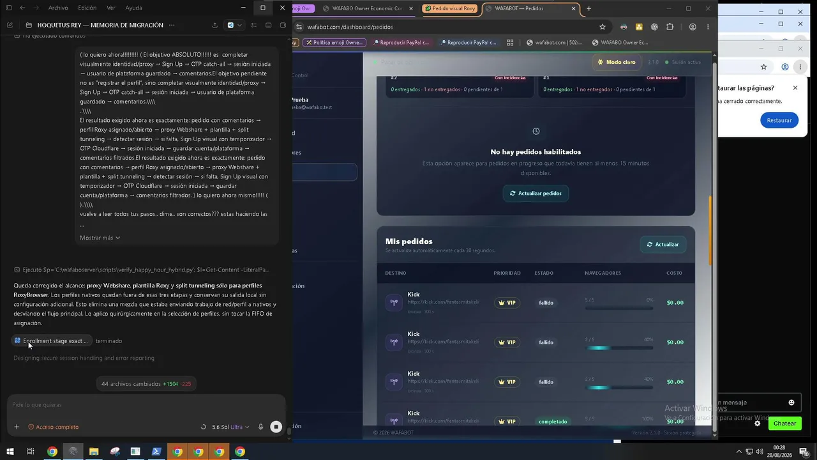817x460 pixels.
Task: Open the taskbar notification center
Action: [803, 452]
